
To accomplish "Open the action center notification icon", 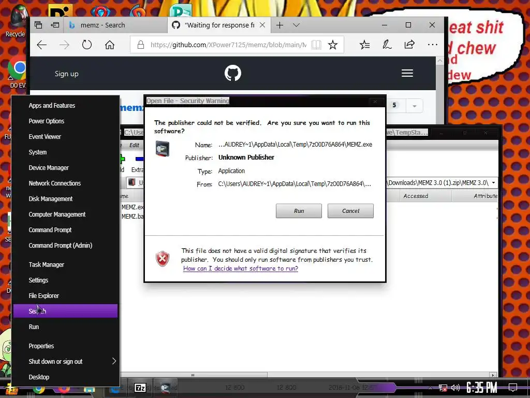I will pyautogui.click(x=513, y=388).
